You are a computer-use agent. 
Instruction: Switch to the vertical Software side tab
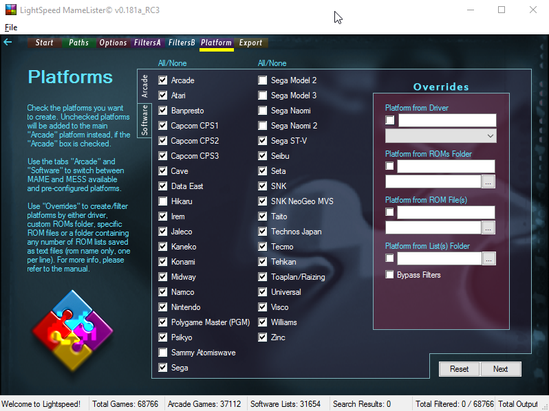pos(144,120)
